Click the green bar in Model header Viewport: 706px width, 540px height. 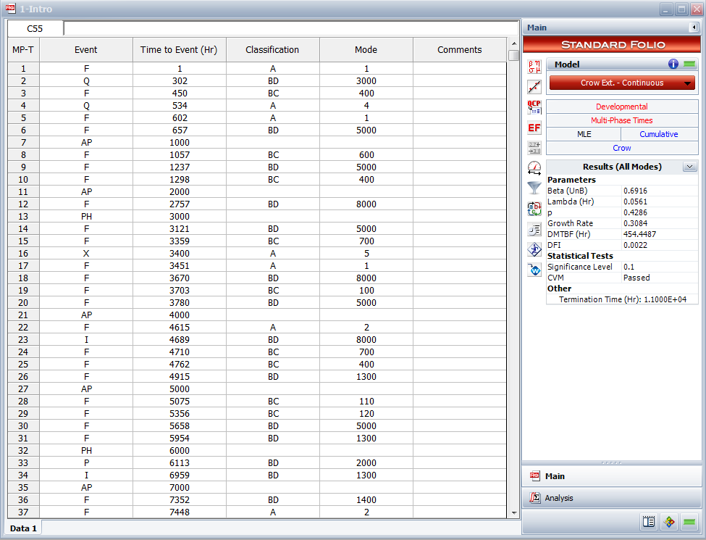click(689, 64)
